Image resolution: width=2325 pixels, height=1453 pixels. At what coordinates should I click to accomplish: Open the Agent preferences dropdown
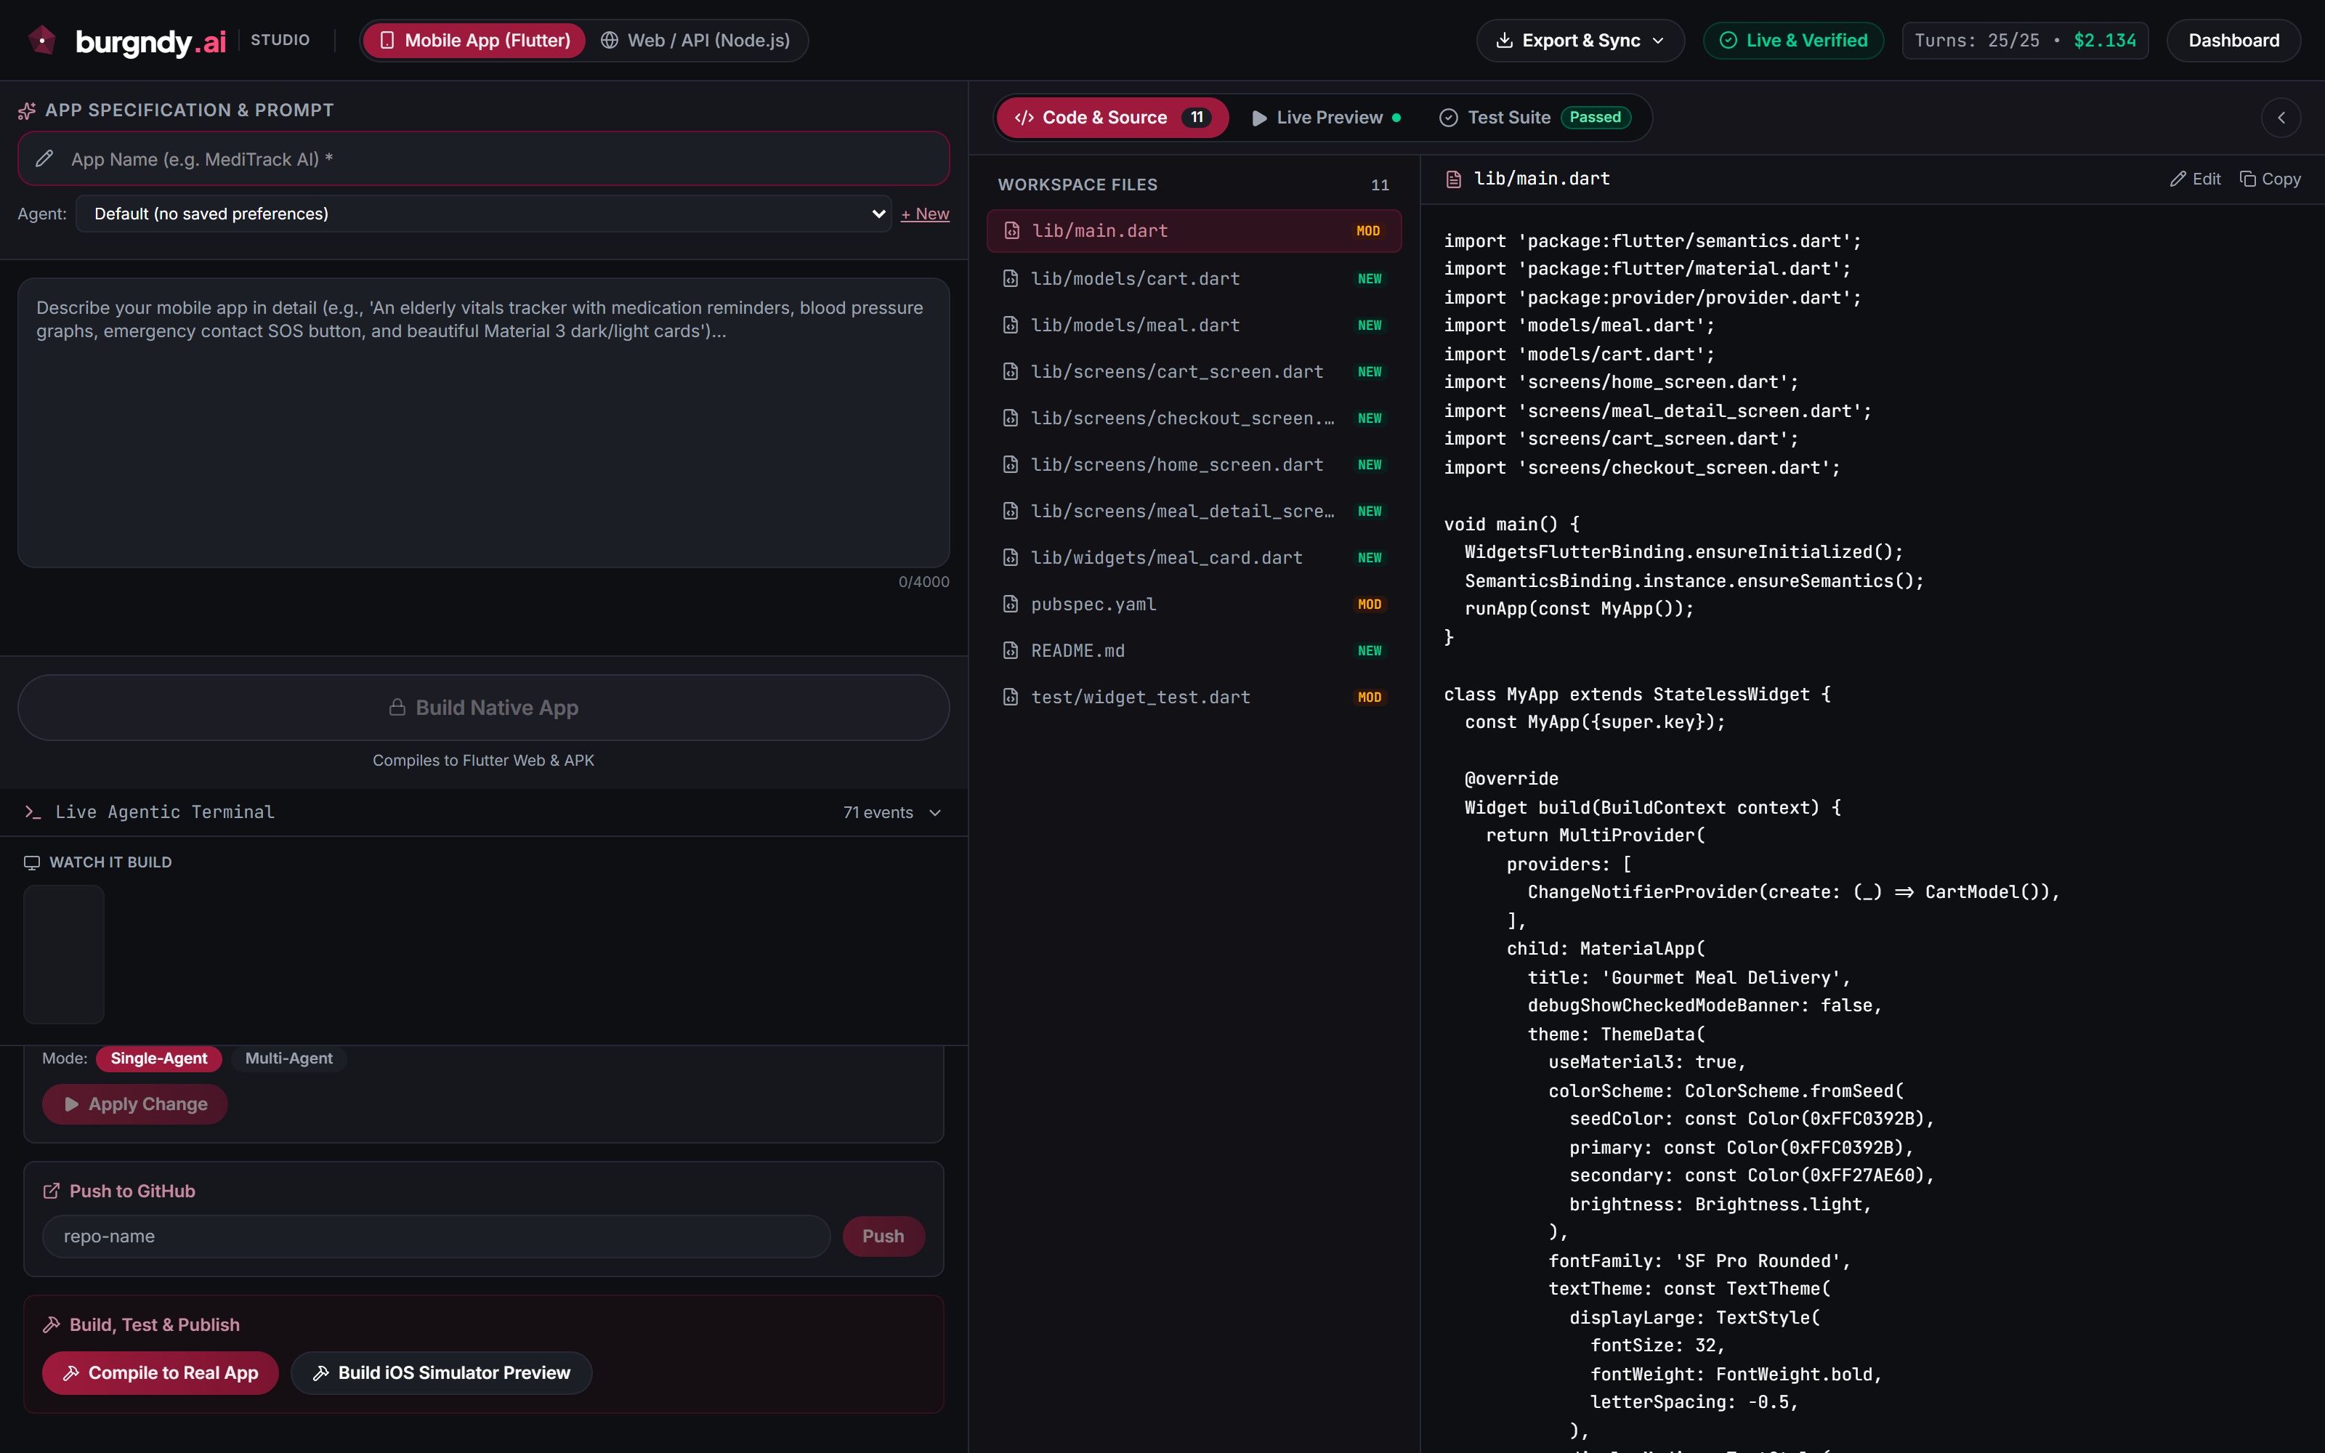(483, 214)
